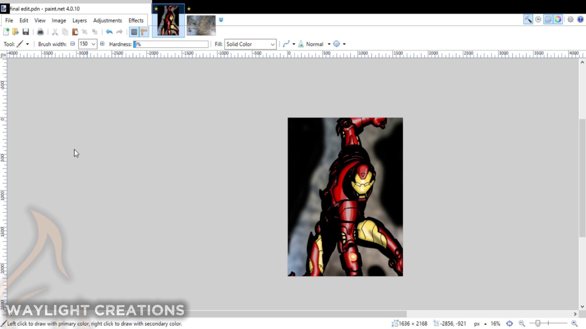Viewport: 586px width, 329px height.
Task: Zoom out with the magnifier minus icon
Action: pyautogui.click(x=522, y=324)
